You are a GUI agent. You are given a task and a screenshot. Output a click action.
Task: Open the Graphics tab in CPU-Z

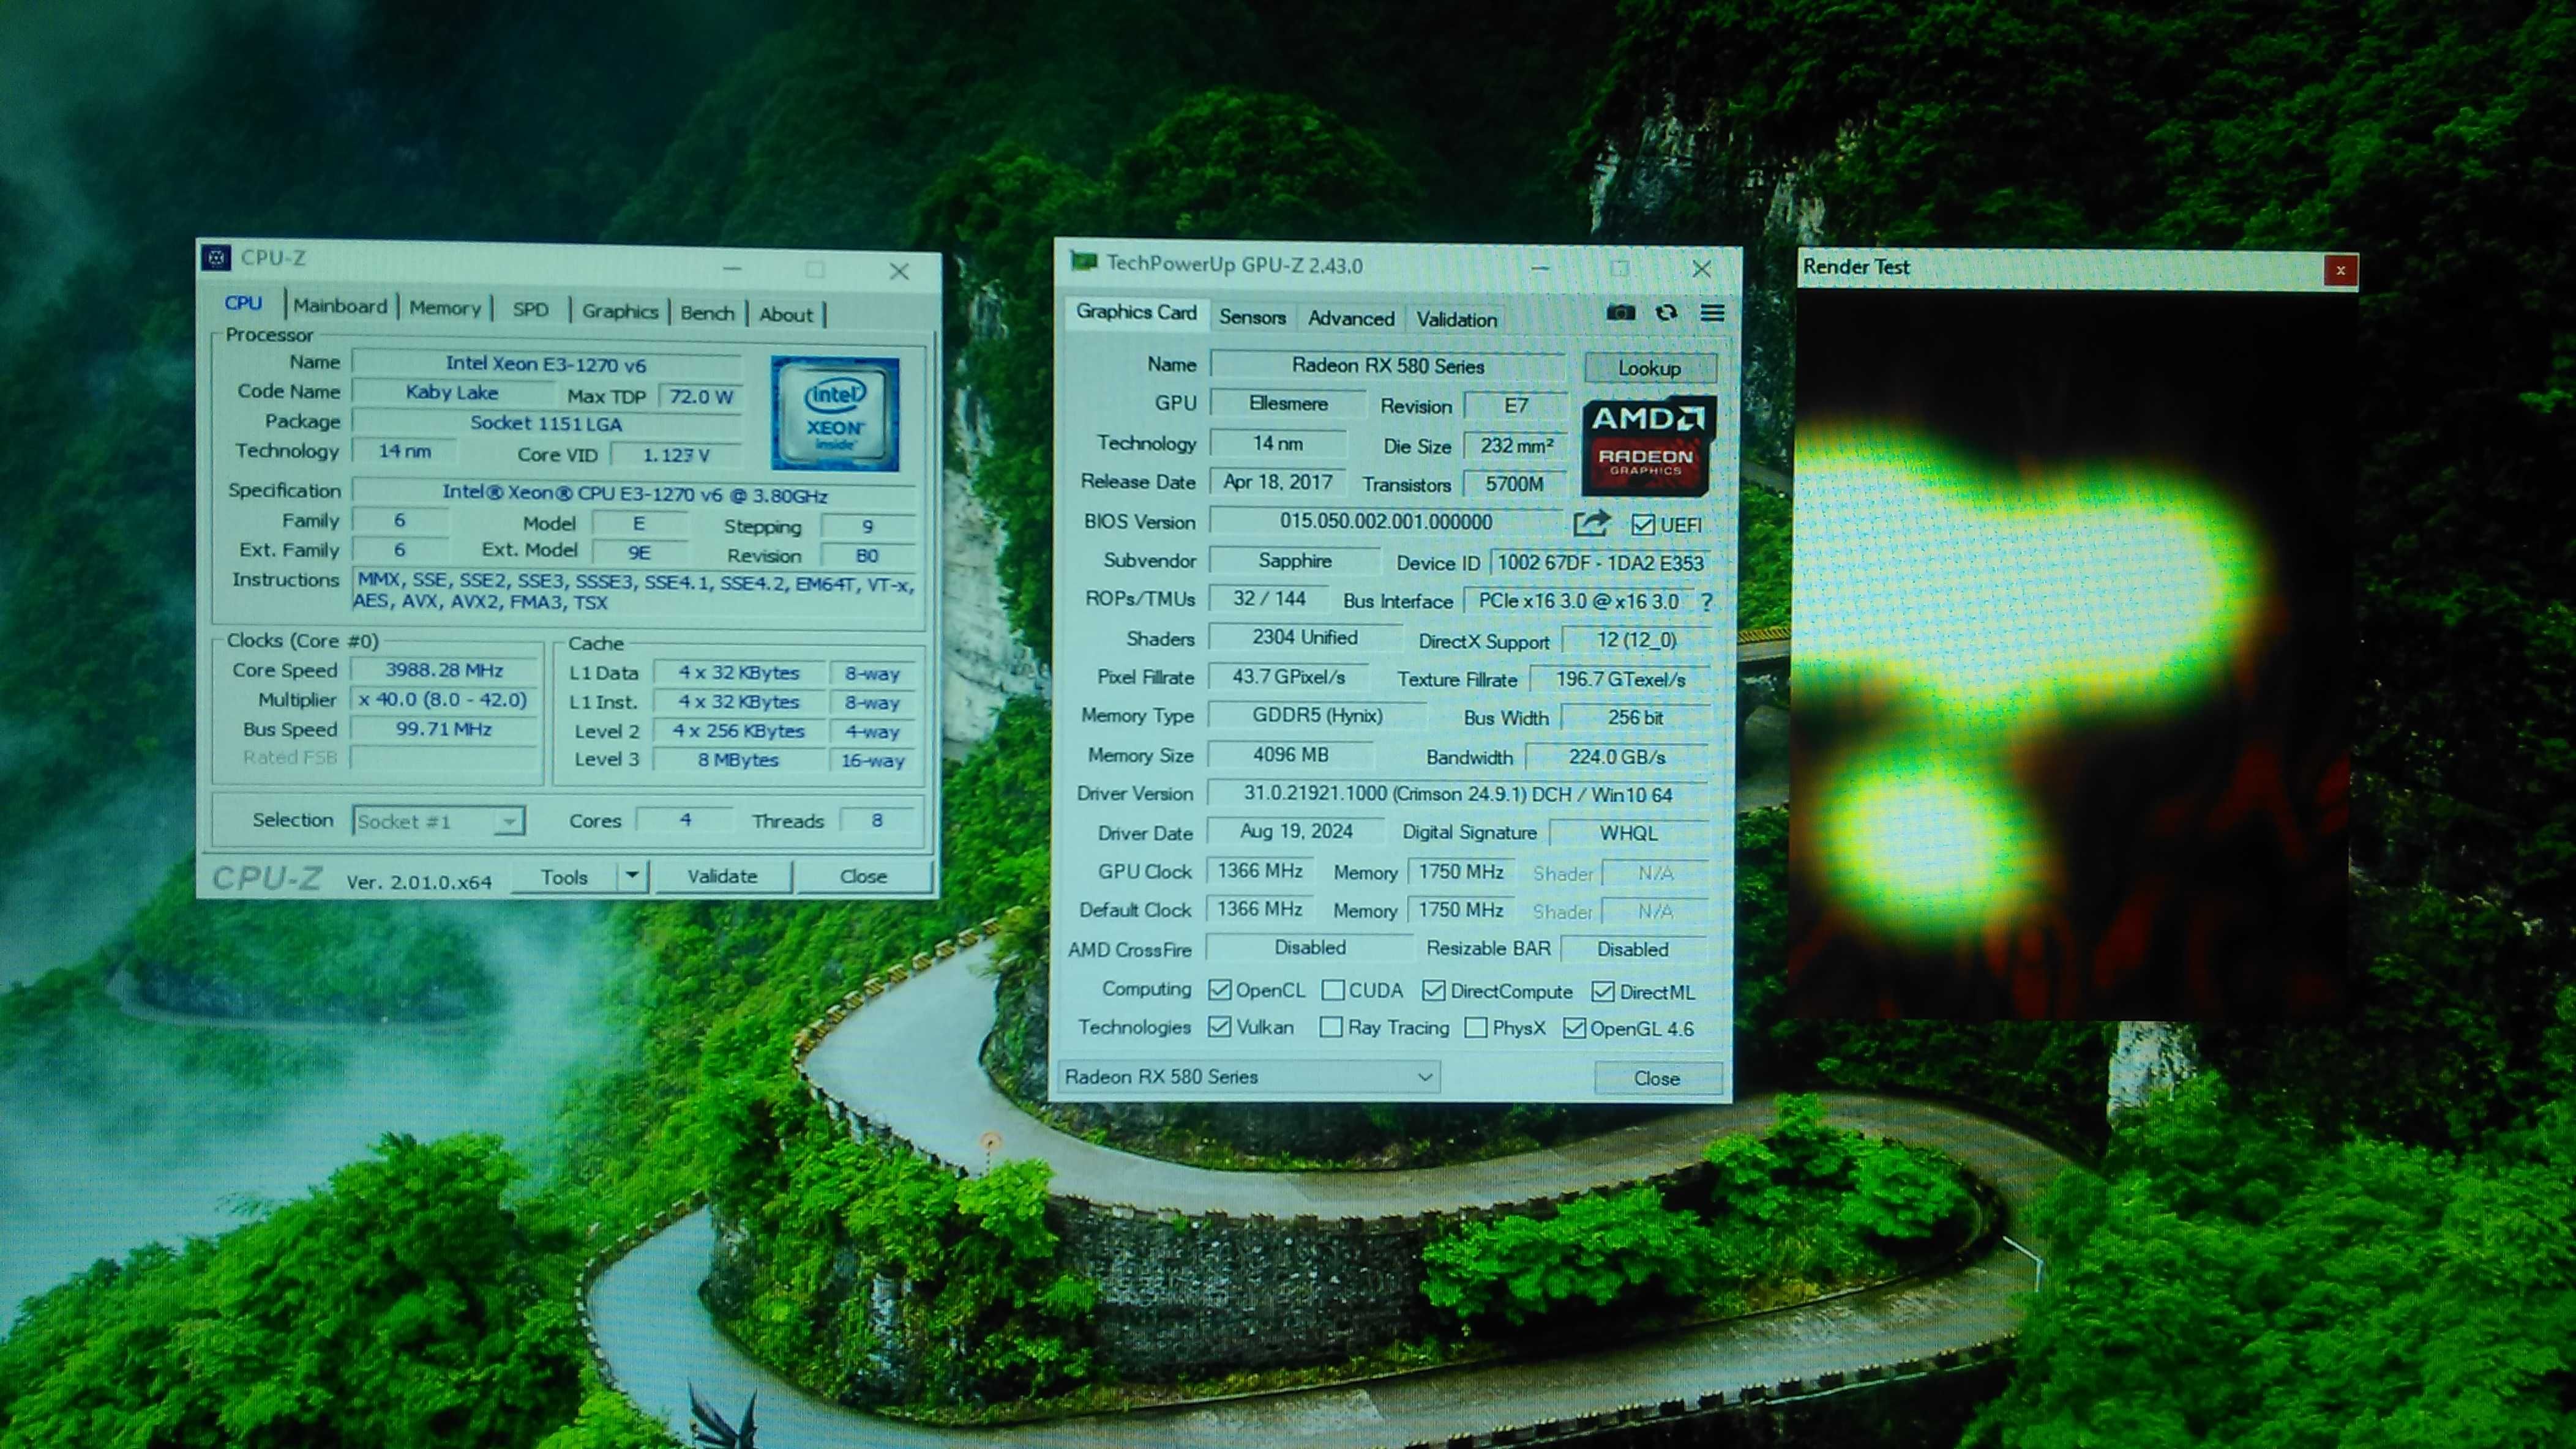(x=620, y=311)
